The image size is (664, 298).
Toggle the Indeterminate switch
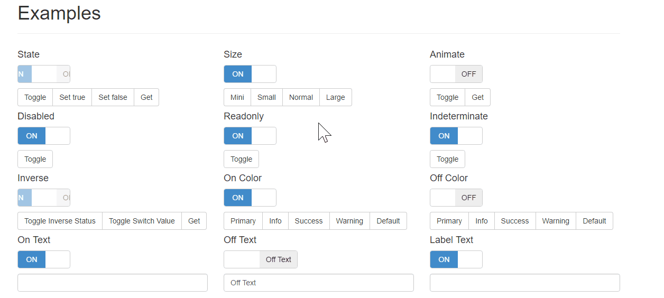point(456,136)
